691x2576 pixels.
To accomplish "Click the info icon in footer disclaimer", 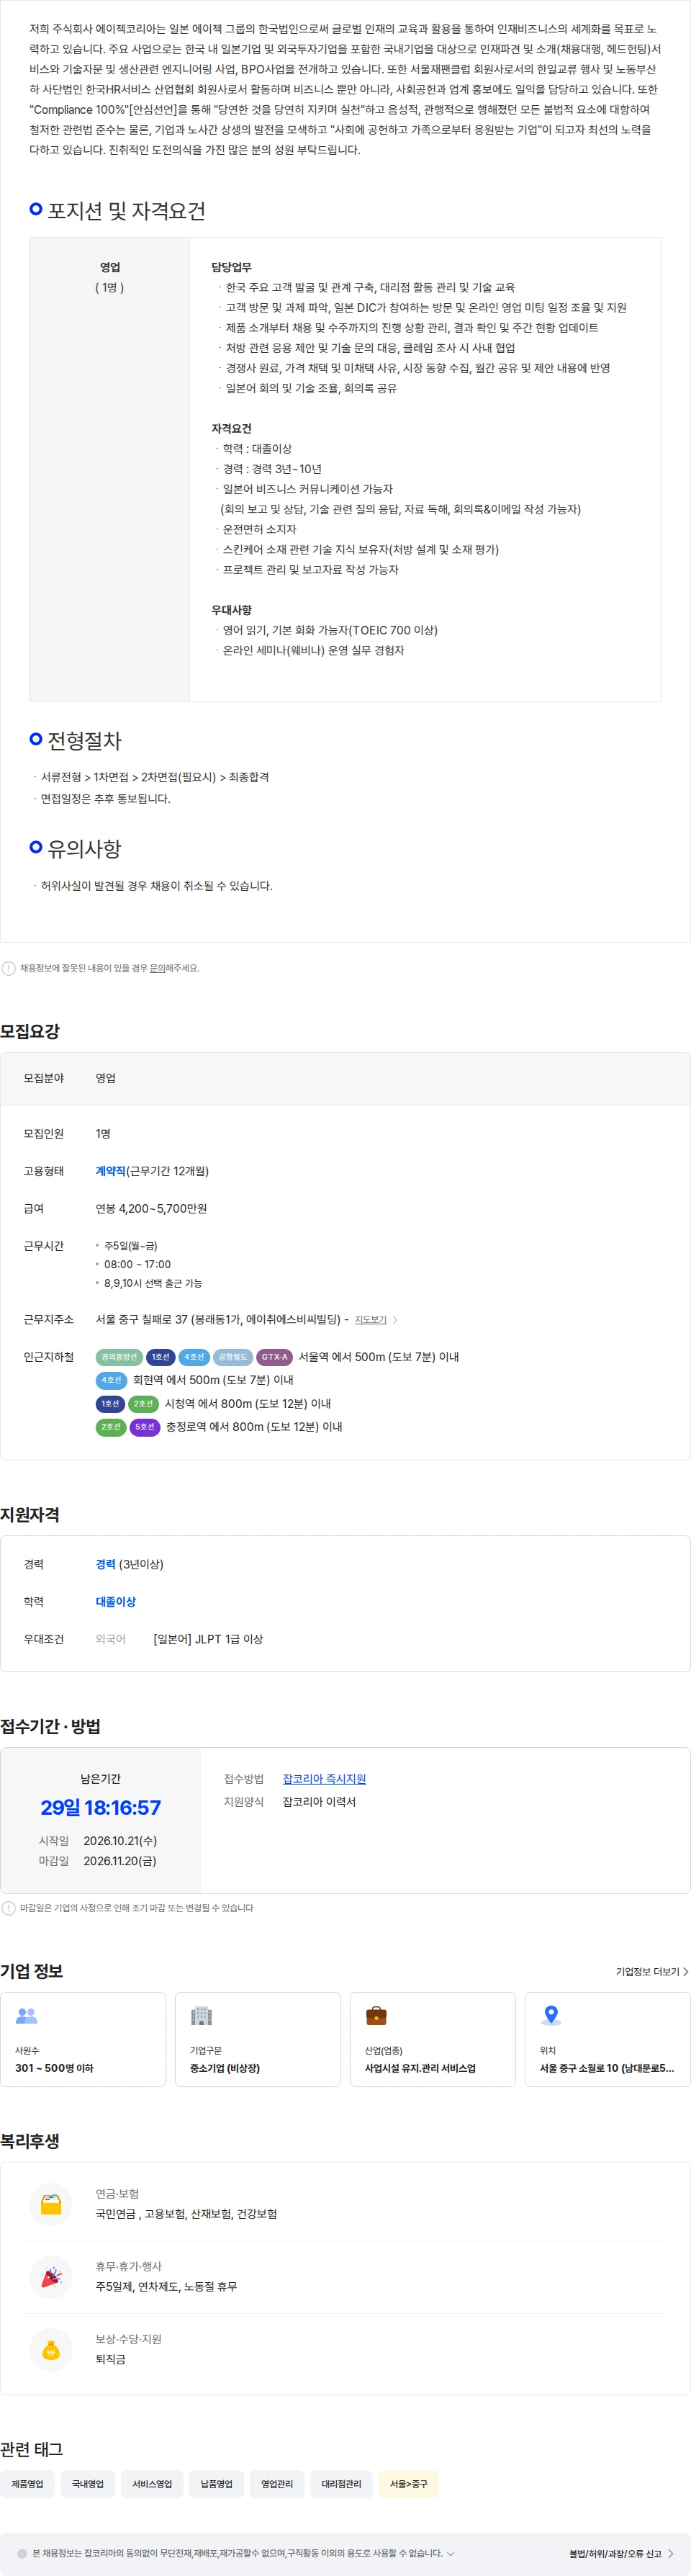I will pyautogui.click(x=22, y=2553).
